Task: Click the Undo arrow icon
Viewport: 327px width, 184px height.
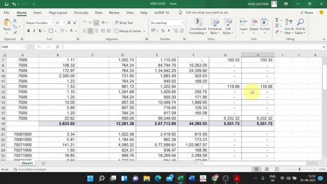Action: [14, 4]
